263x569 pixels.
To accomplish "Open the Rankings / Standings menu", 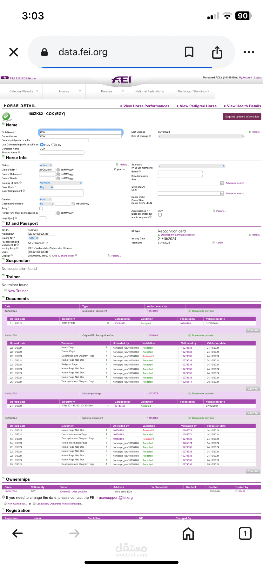I will point(193,91).
